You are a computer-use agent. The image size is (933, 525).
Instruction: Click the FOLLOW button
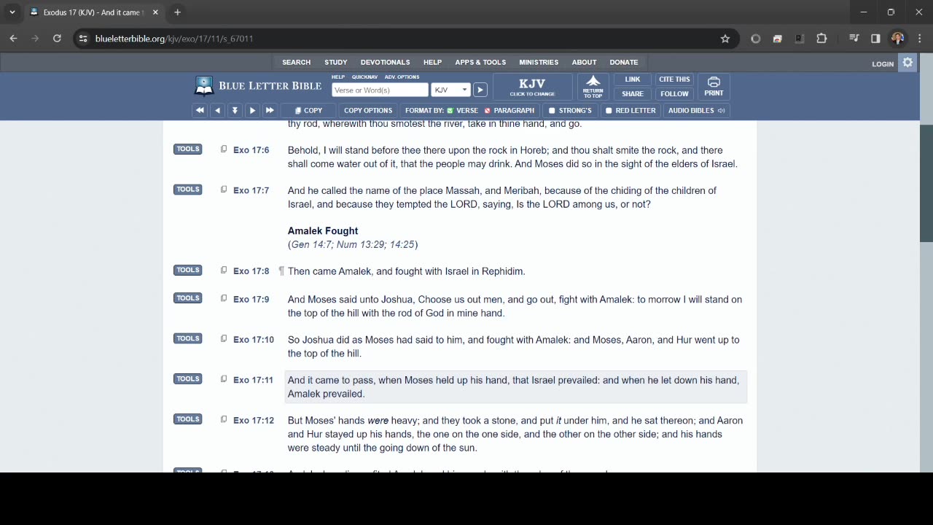[x=674, y=94]
